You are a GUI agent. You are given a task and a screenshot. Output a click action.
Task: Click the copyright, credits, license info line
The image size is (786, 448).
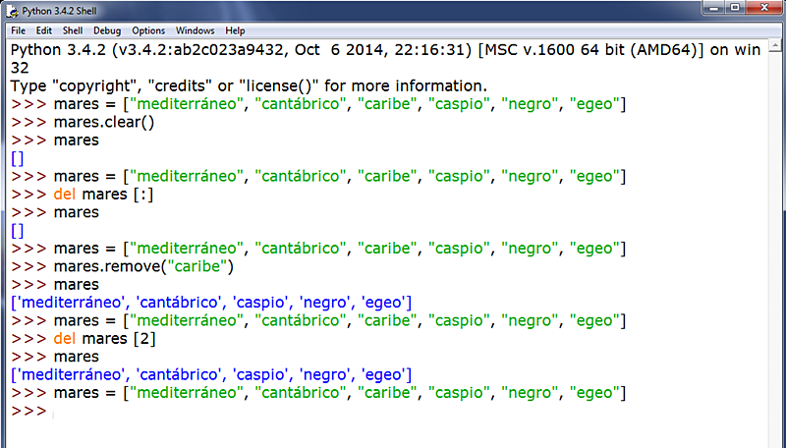248,86
